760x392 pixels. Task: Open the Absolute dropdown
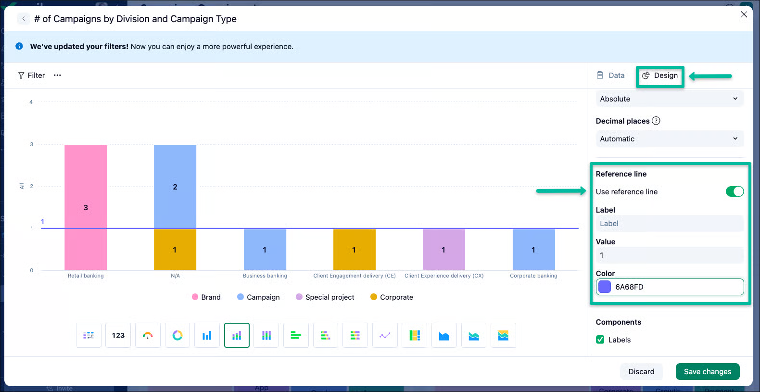tap(670, 99)
